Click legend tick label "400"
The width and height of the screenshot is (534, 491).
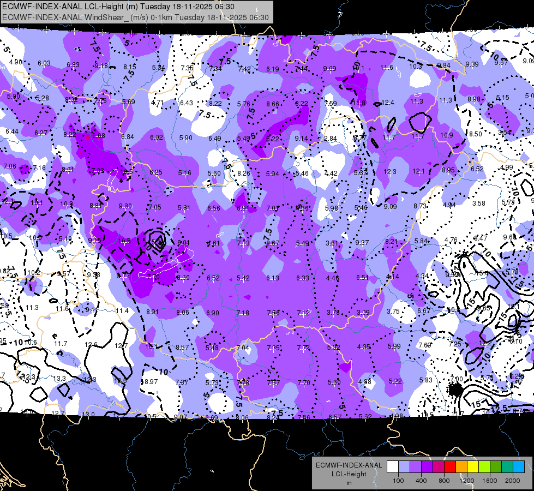point(421,481)
